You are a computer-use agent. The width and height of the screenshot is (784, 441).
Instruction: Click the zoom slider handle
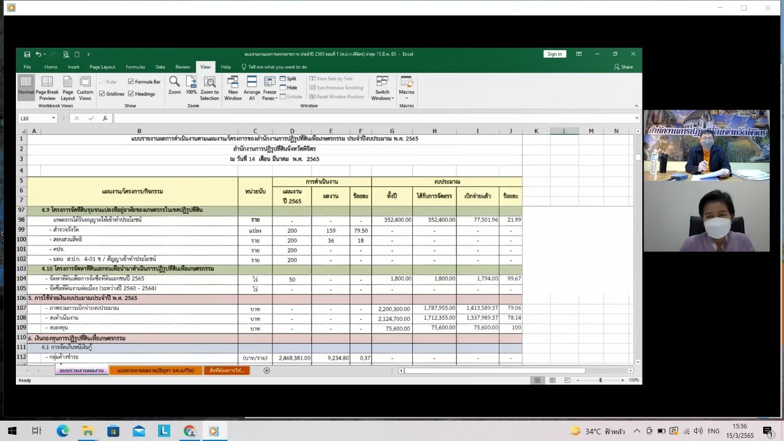tap(600, 380)
